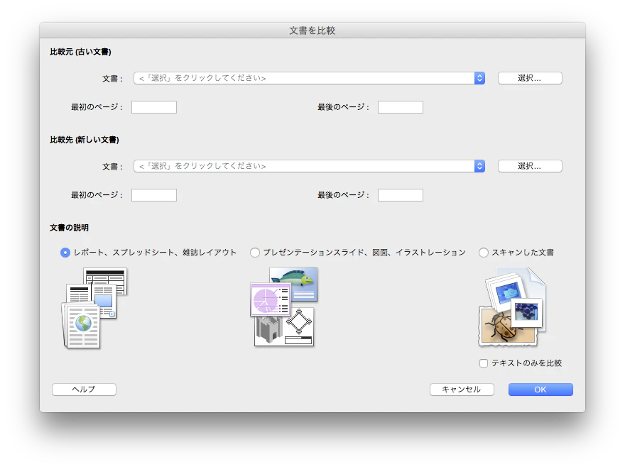Focus 最初のページ field for old document
This screenshot has height=469, width=625.
[x=154, y=107]
